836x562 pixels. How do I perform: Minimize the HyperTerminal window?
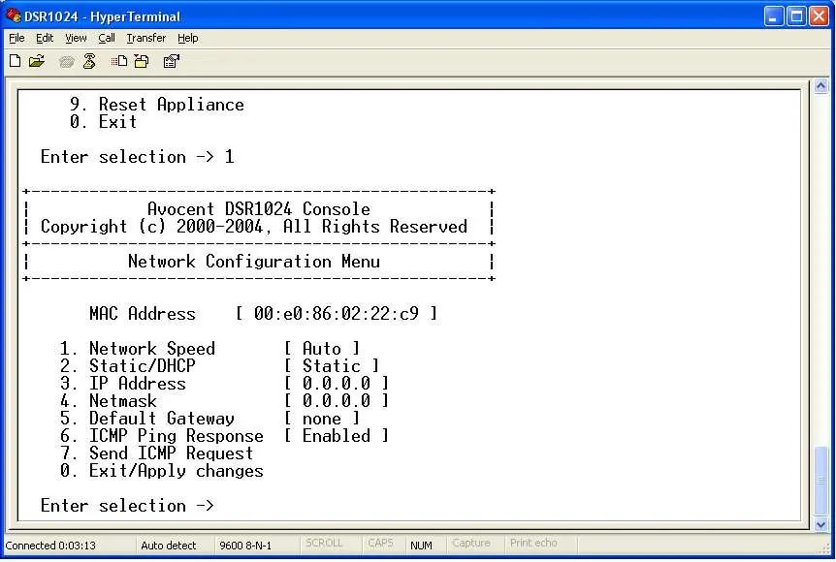774,16
